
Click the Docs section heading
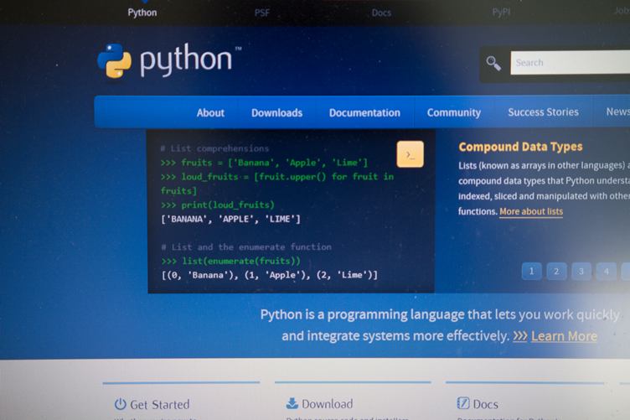(485, 404)
